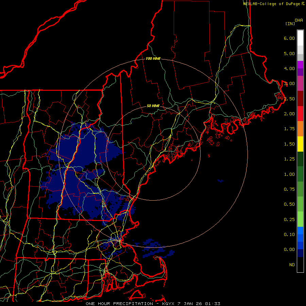The height and width of the screenshot is (306, 306).
Task: Click the small precipitation echo offshore east
Action: pyautogui.click(x=220, y=181)
